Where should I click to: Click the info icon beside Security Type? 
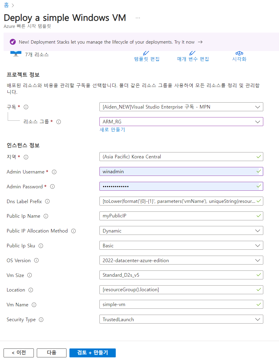pyautogui.click(x=41, y=320)
